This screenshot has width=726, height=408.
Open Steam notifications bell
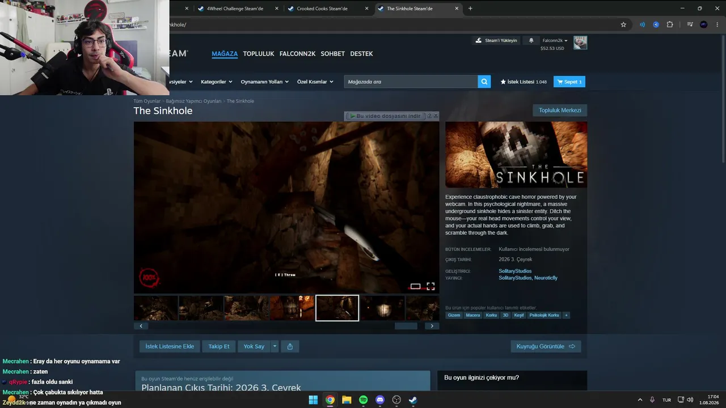click(x=531, y=41)
